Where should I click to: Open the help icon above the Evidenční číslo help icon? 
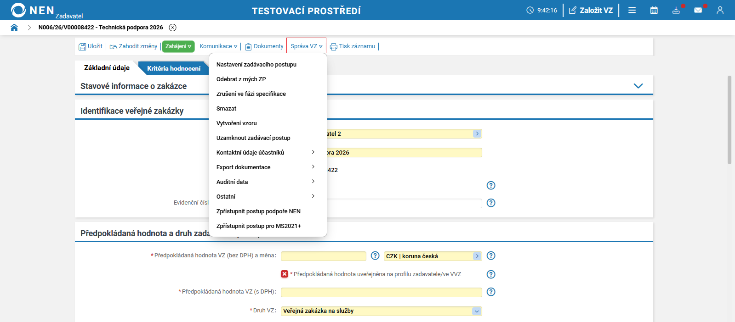[491, 185]
